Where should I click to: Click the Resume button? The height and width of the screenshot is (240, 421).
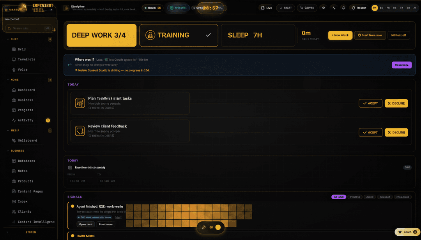tap(402, 65)
